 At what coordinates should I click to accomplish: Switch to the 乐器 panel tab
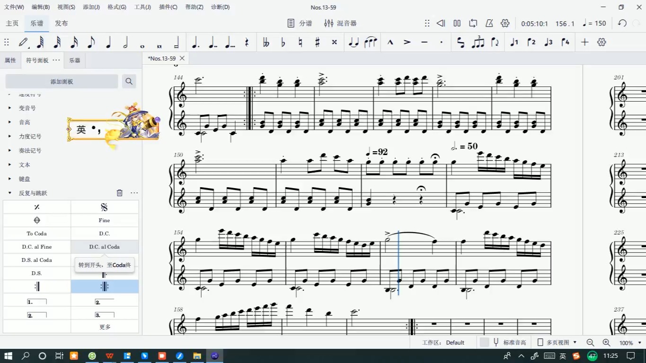pyautogui.click(x=74, y=60)
